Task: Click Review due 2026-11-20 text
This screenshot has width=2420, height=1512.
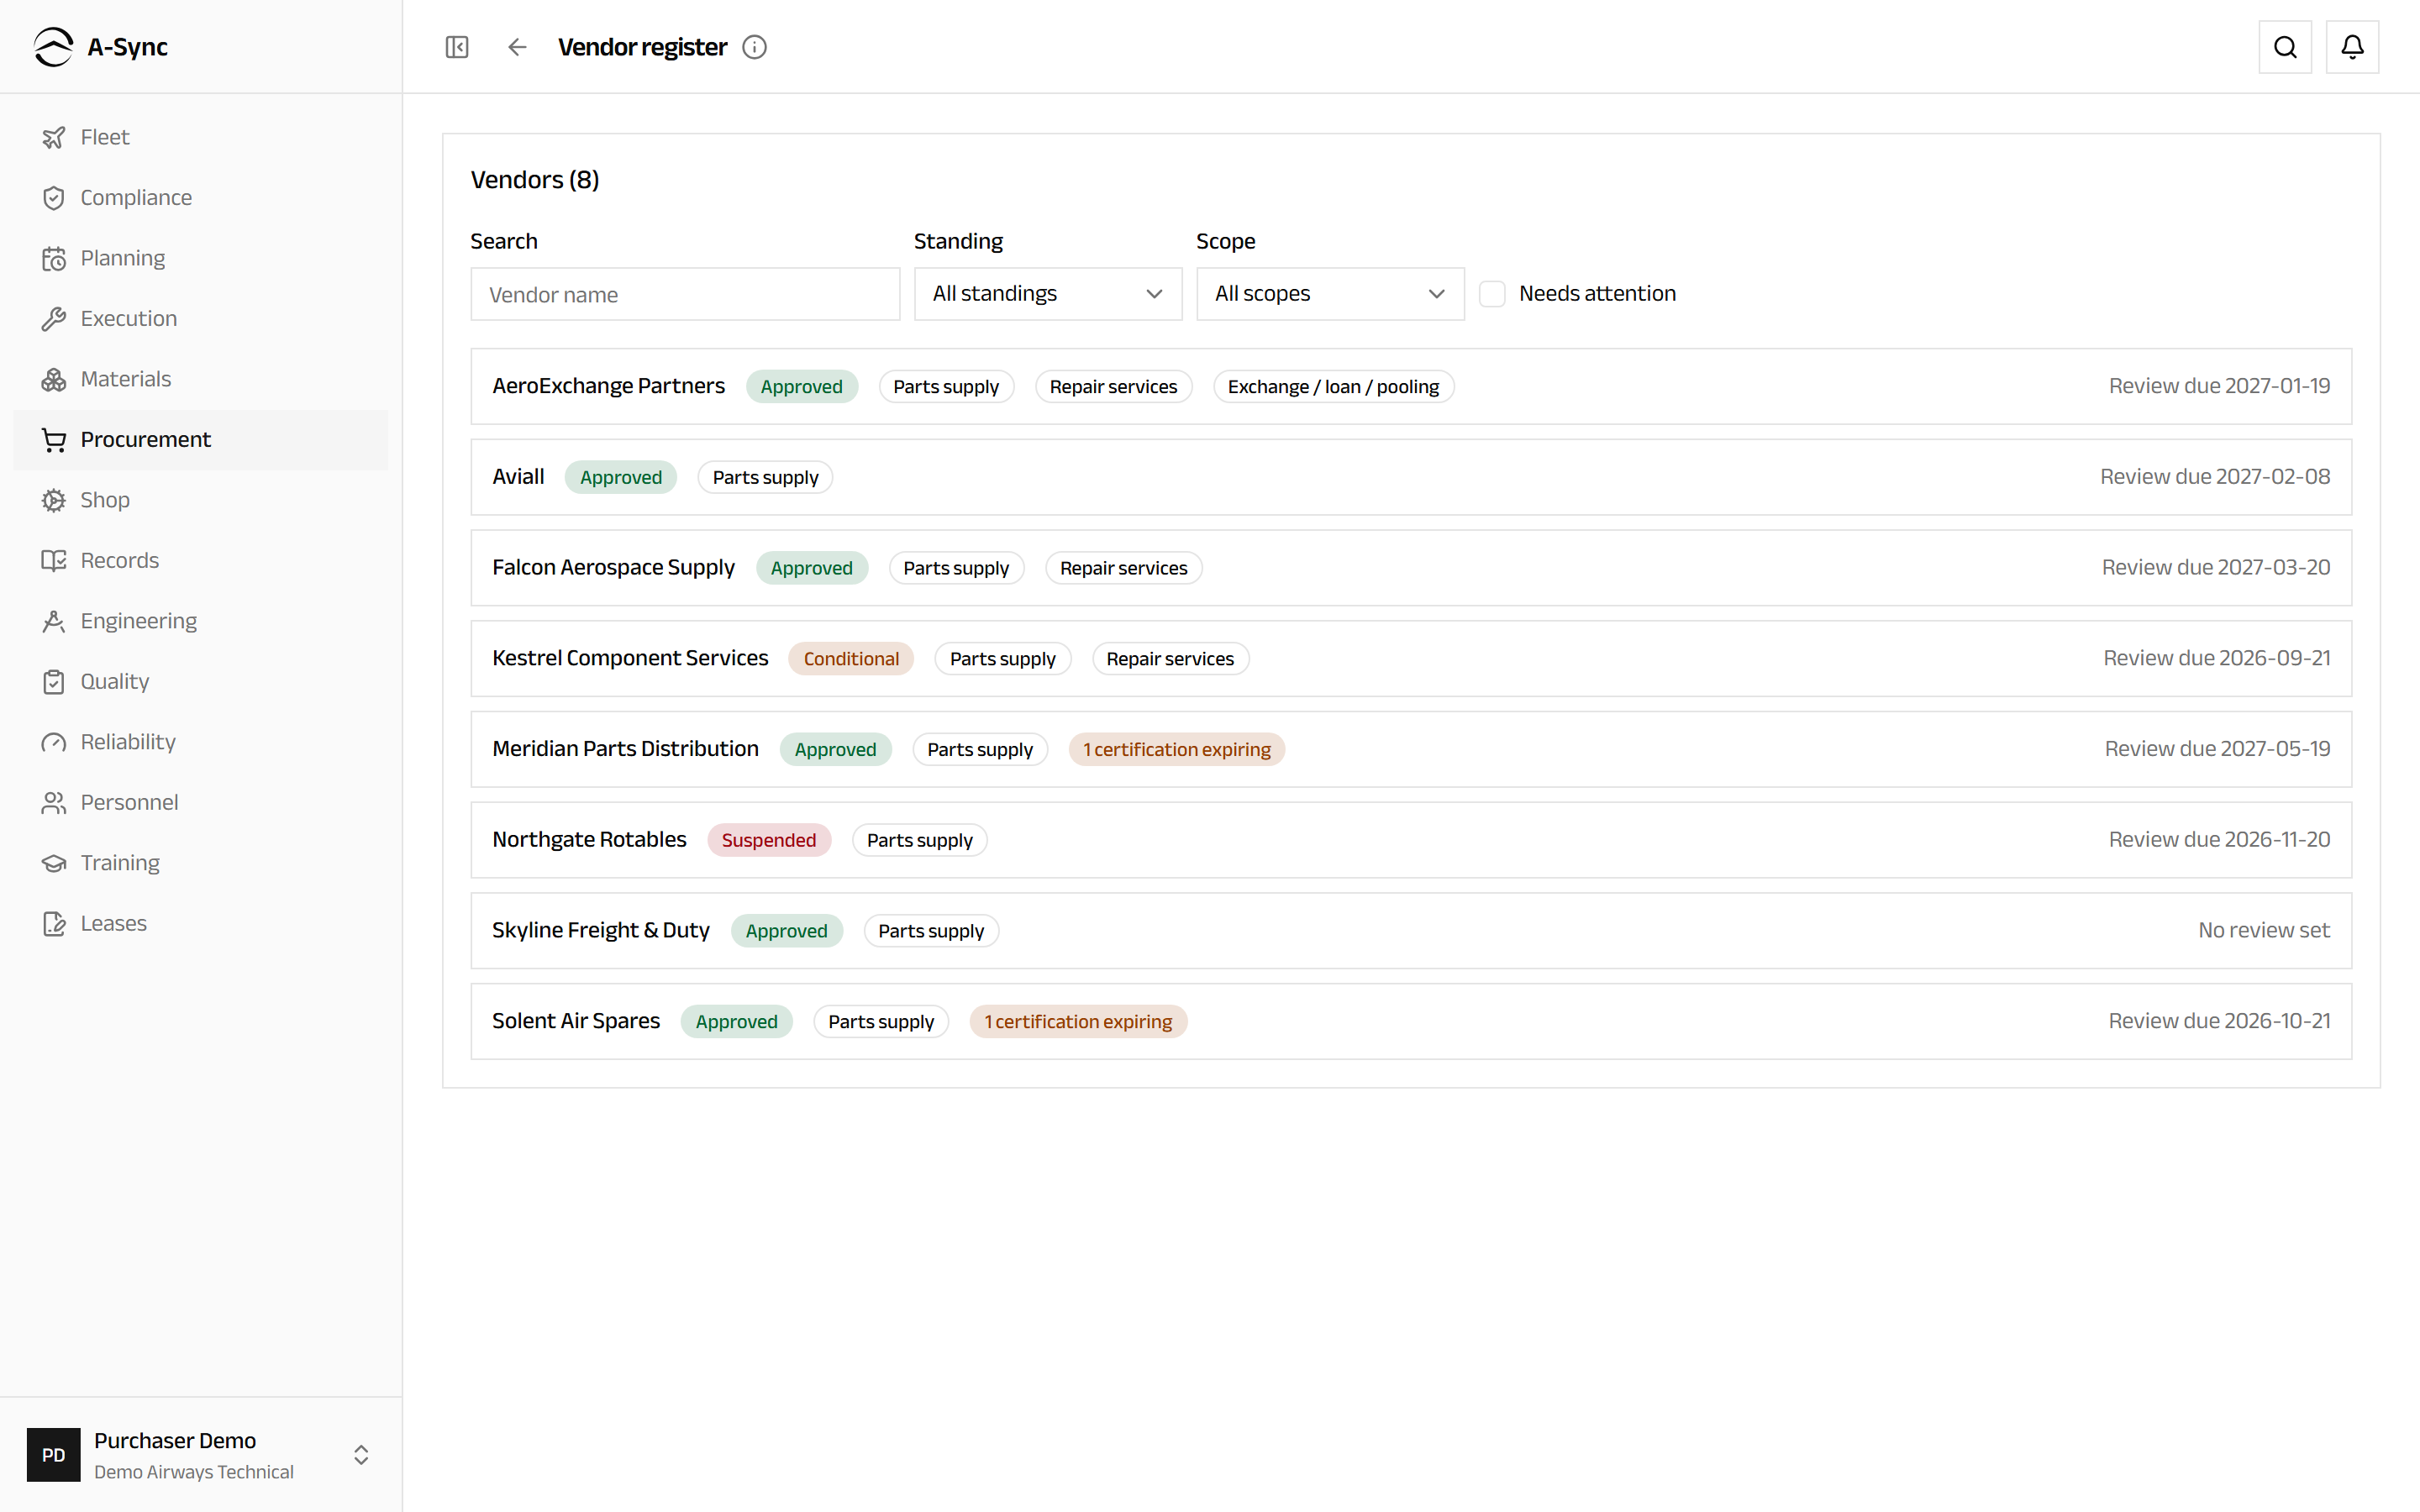Action: pos(2219,840)
